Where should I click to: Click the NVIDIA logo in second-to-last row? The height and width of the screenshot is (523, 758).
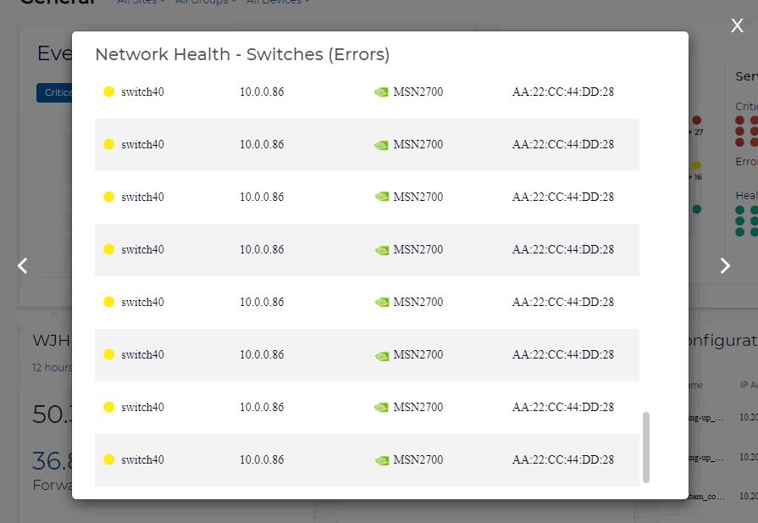[x=382, y=408]
